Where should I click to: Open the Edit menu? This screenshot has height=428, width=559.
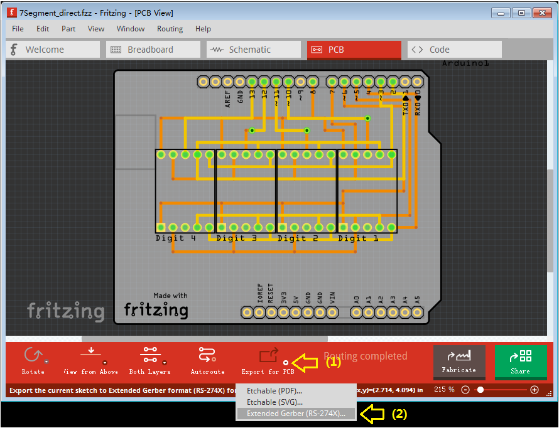click(43, 29)
